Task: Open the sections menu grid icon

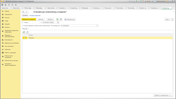Action: (2, 5)
